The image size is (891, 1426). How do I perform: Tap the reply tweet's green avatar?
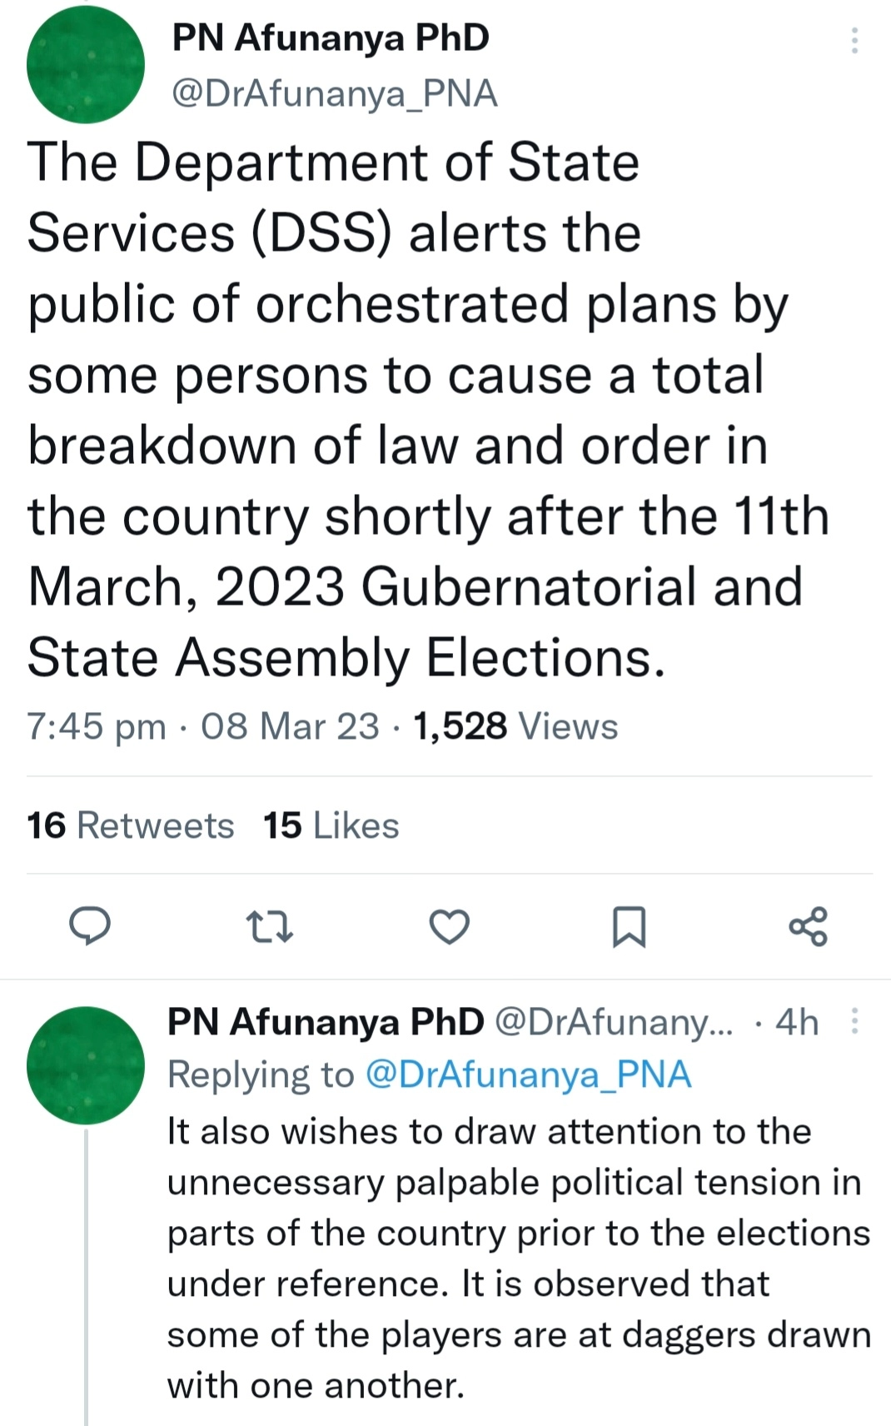click(86, 1065)
